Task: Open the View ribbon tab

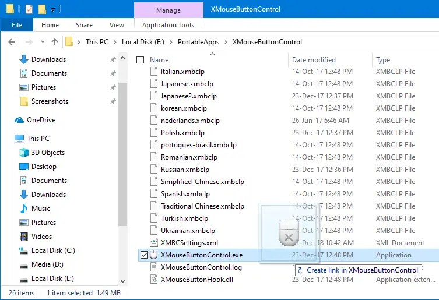Action: tap(117, 25)
